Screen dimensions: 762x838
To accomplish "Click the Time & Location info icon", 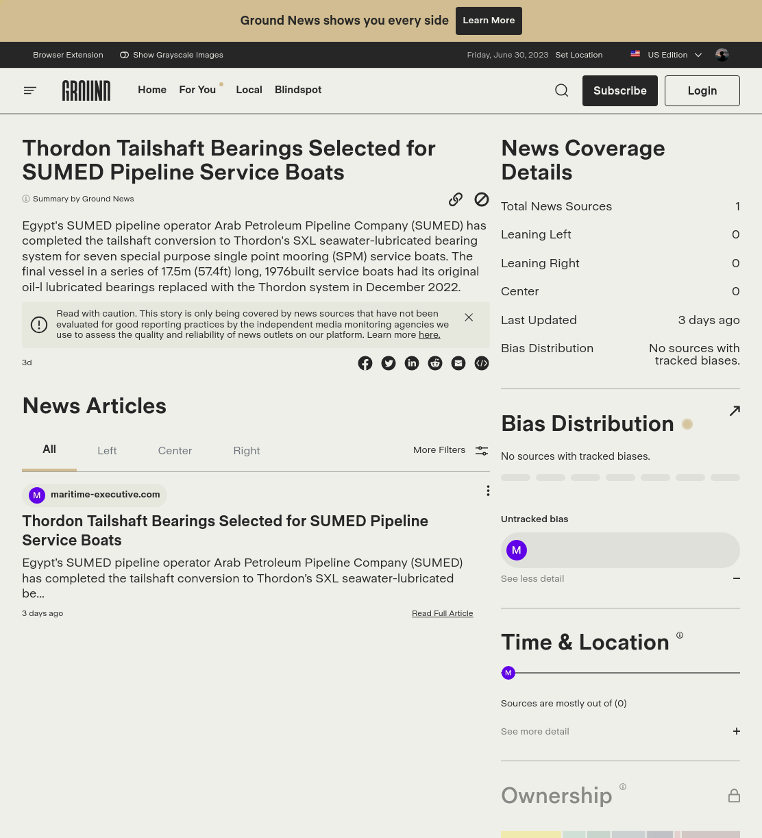I will pos(680,635).
